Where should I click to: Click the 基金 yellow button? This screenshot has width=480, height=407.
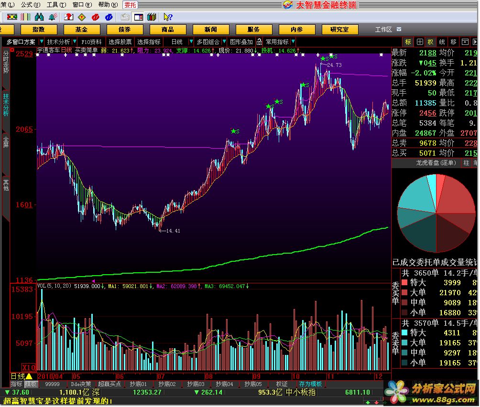(82, 29)
